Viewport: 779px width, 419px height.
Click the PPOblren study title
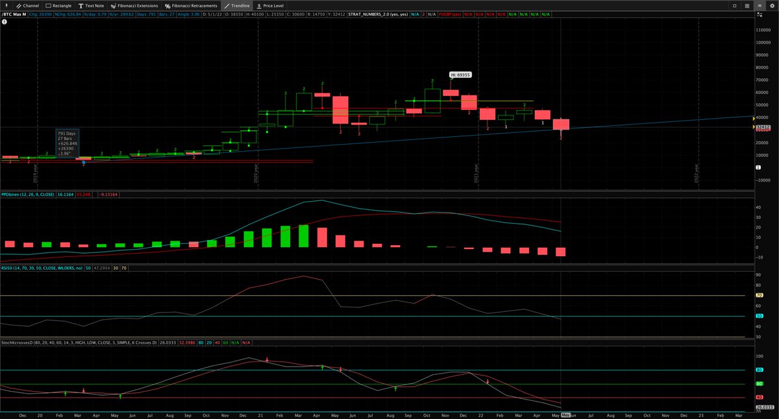29,194
